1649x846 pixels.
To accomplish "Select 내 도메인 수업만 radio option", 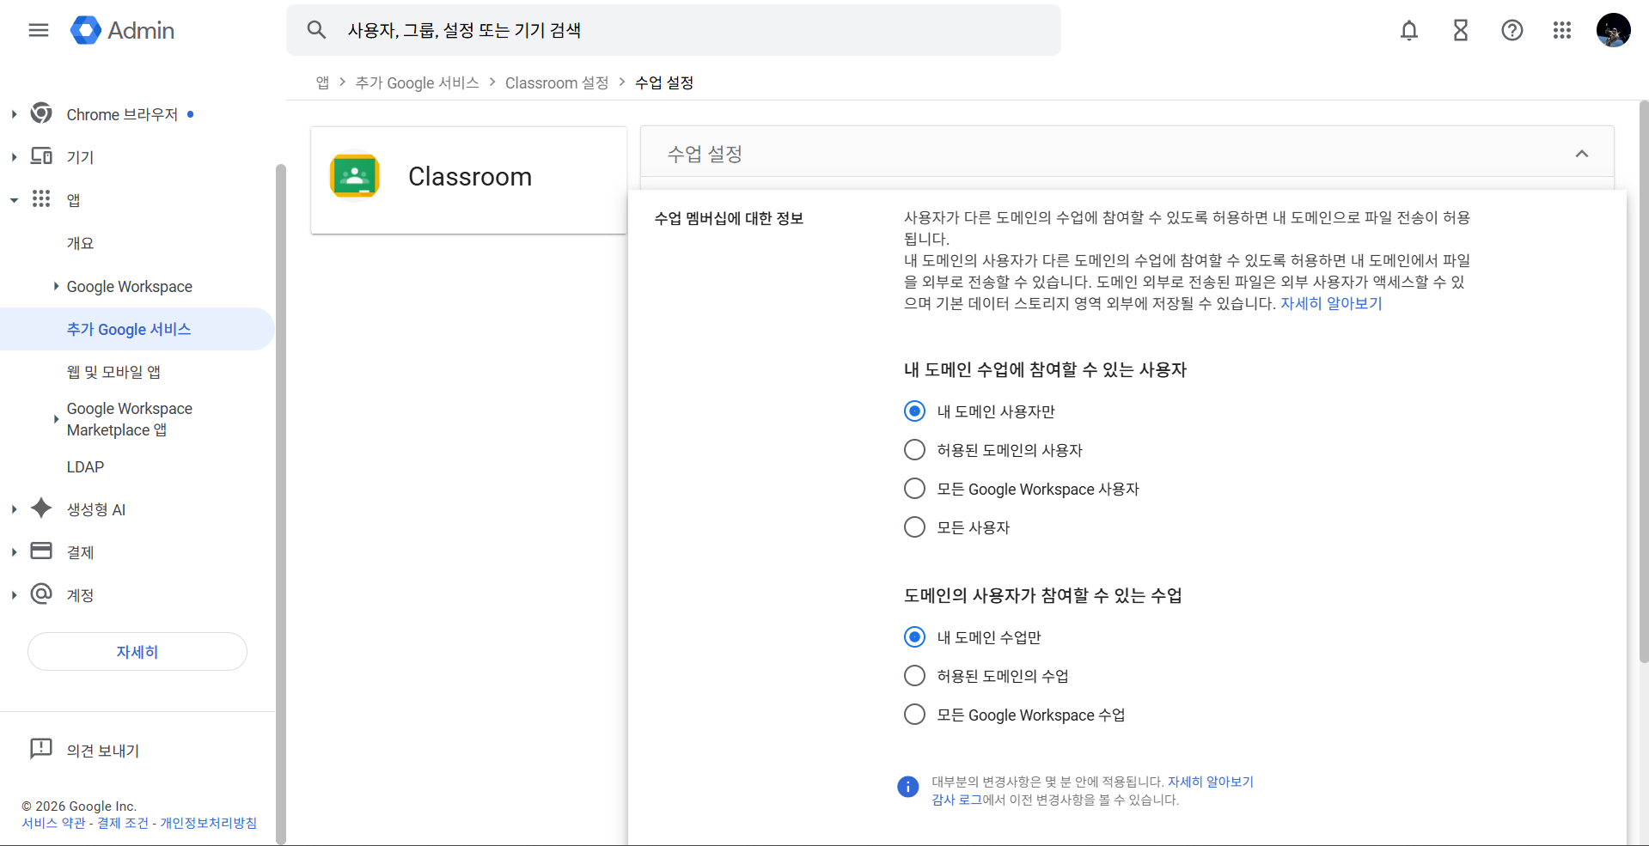I will [x=915, y=637].
